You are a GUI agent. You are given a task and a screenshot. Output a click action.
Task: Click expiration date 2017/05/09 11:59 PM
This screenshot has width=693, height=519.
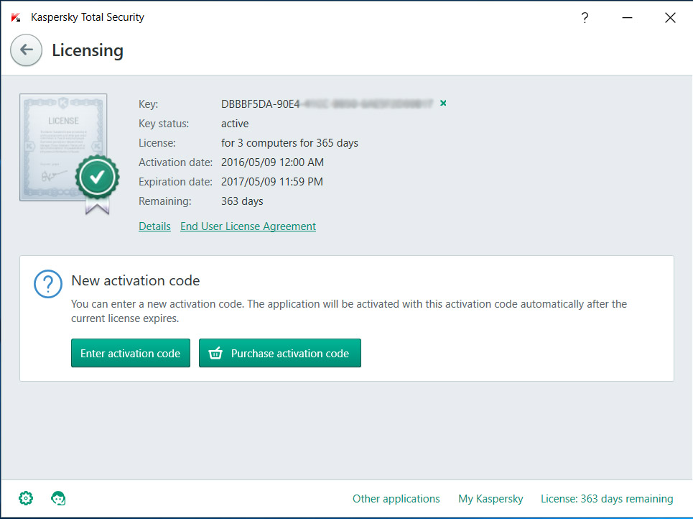point(271,182)
